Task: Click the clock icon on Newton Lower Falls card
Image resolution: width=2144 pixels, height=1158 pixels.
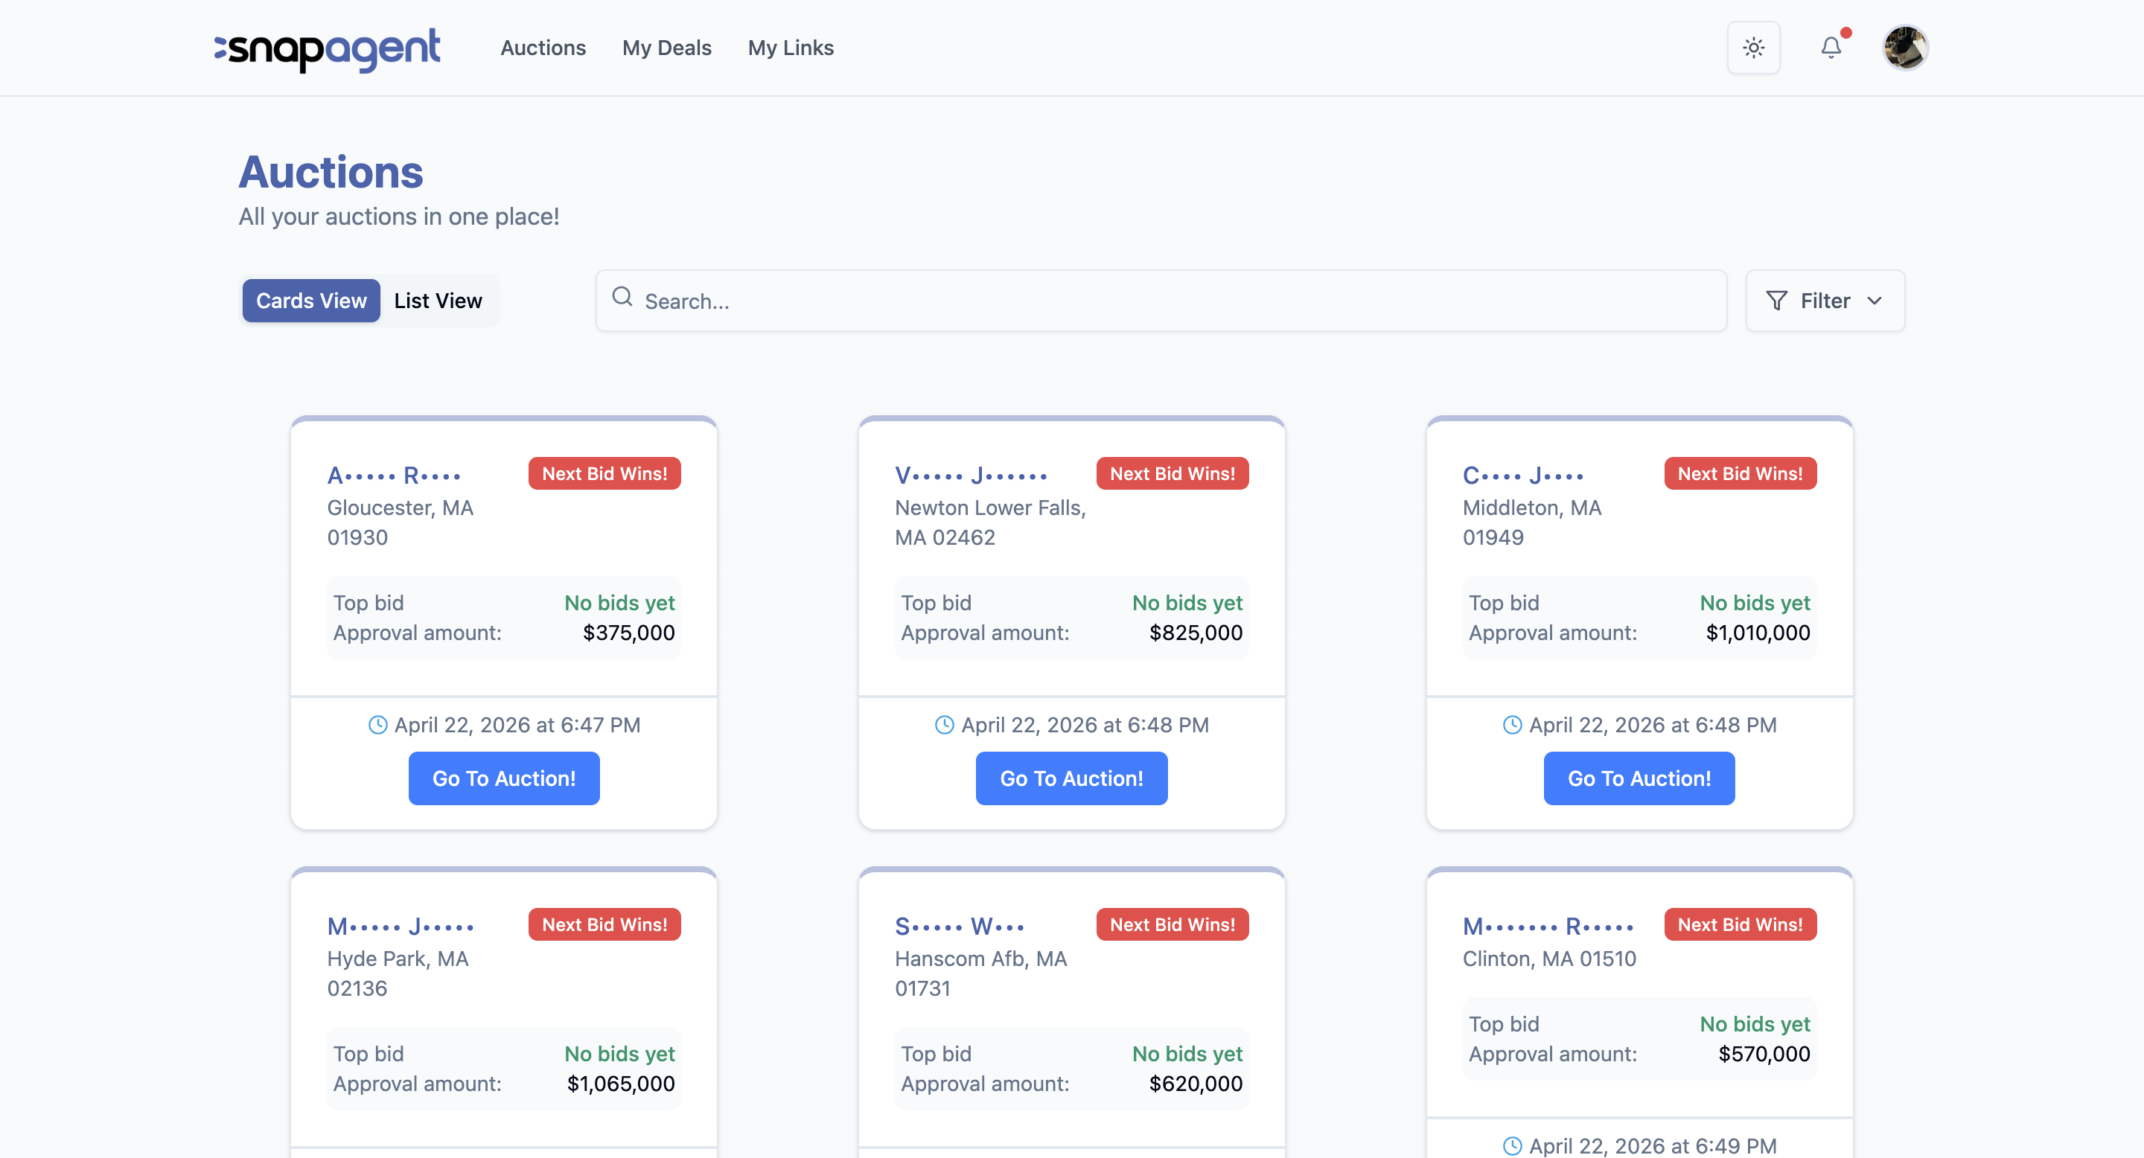Action: [945, 725]
